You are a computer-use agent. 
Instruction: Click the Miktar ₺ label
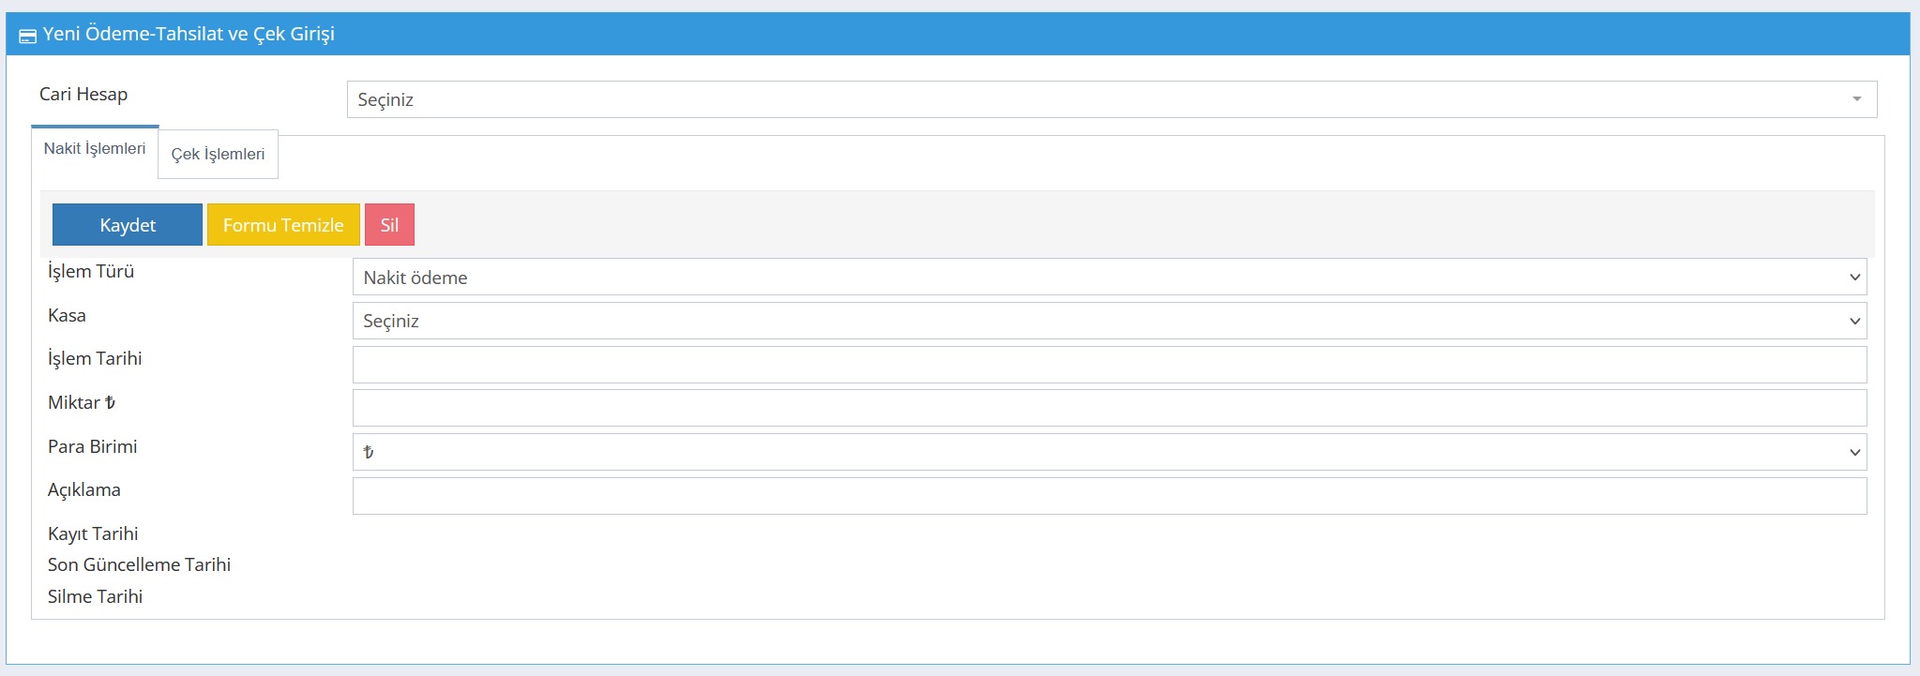tap(82, 403)
